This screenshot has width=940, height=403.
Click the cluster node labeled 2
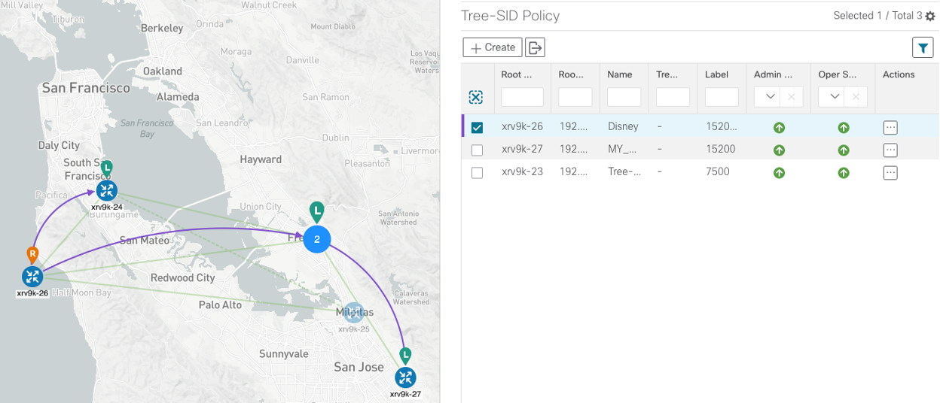tap(317, 239)
